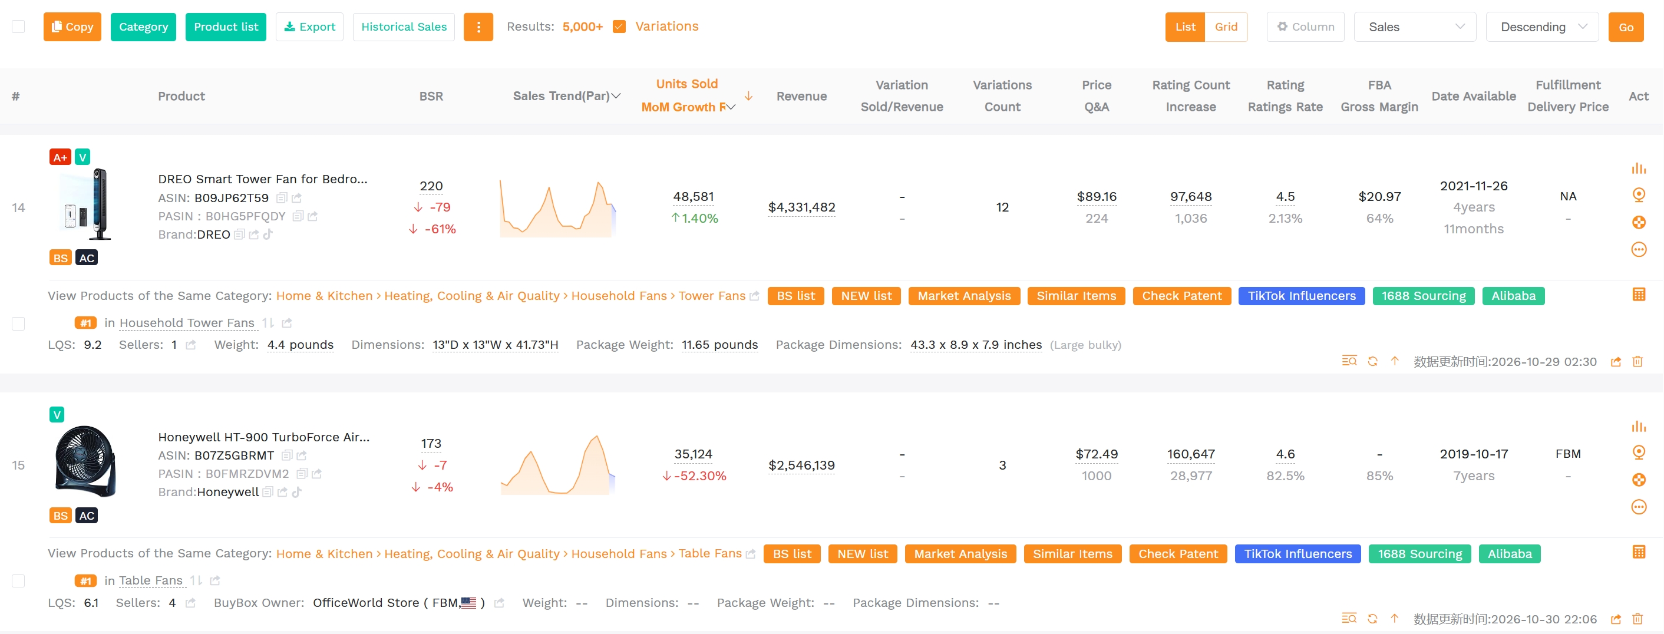Open search-list icon in DREO footer
The image size is (1664, 634).
1349,362
